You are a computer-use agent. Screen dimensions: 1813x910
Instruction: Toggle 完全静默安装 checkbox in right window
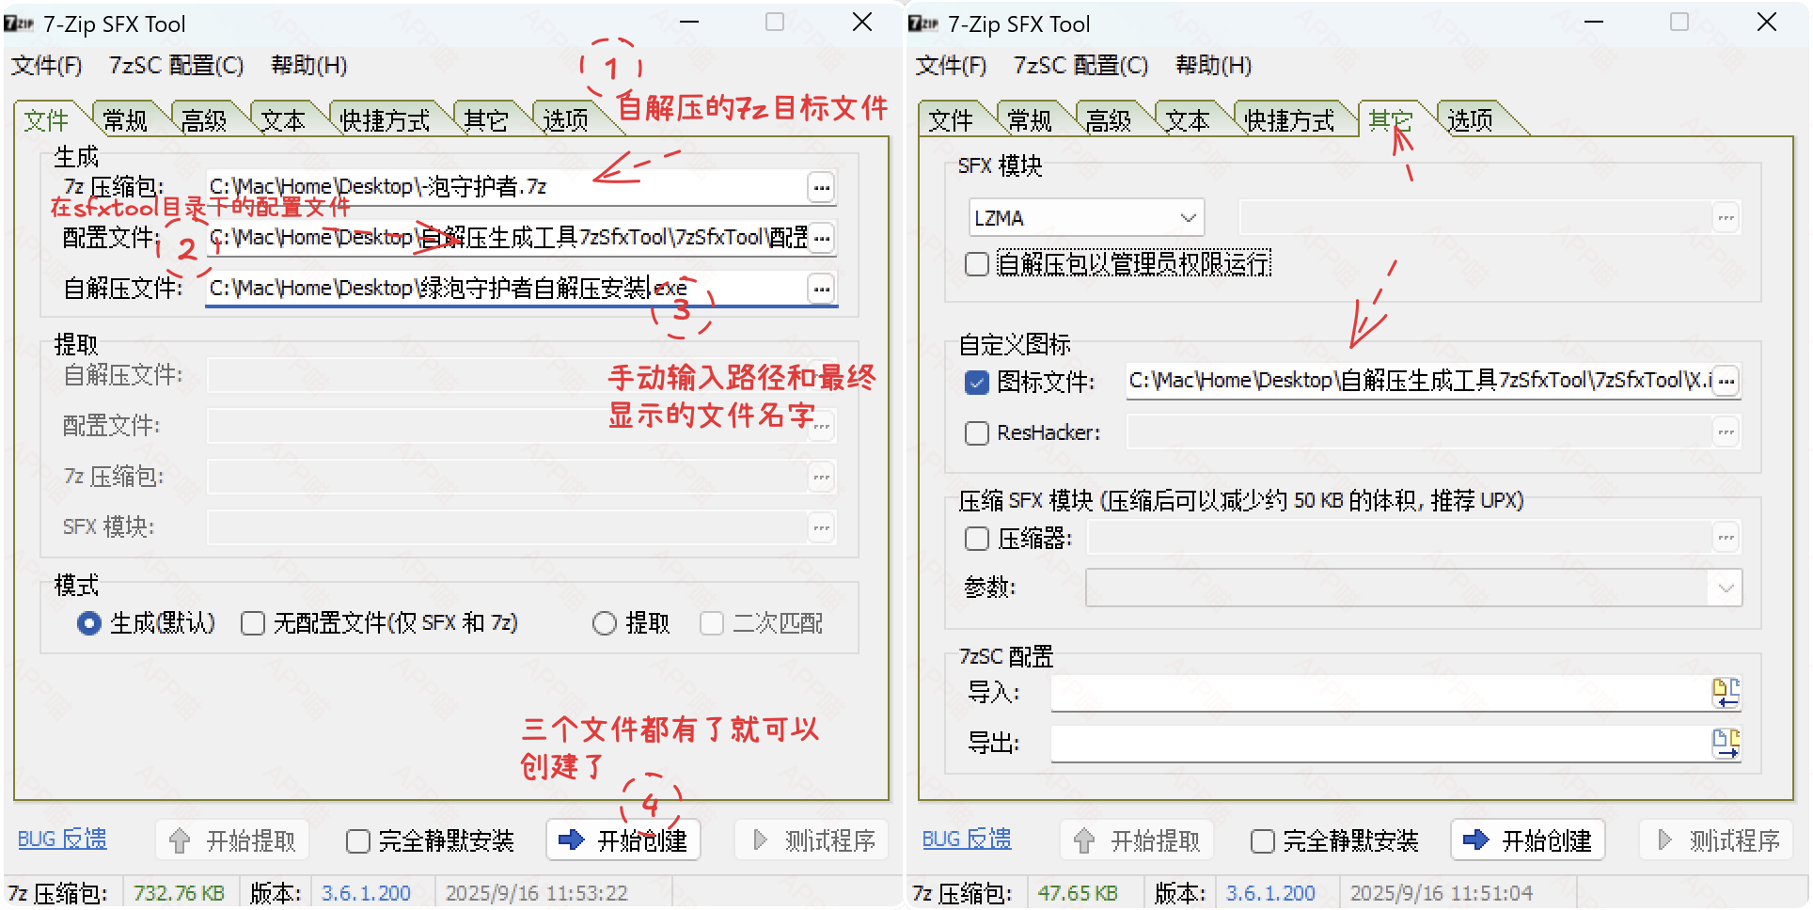point(1263,841)
